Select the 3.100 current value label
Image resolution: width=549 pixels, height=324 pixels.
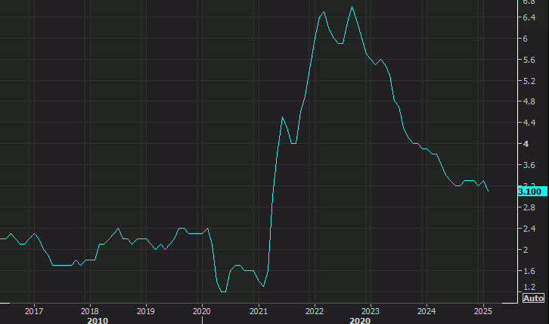(529, 192)
